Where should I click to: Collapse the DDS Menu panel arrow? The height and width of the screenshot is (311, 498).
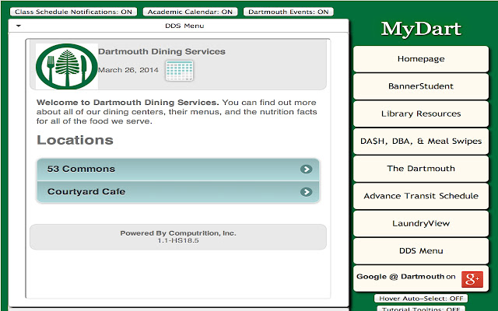[x=19, y=26]
